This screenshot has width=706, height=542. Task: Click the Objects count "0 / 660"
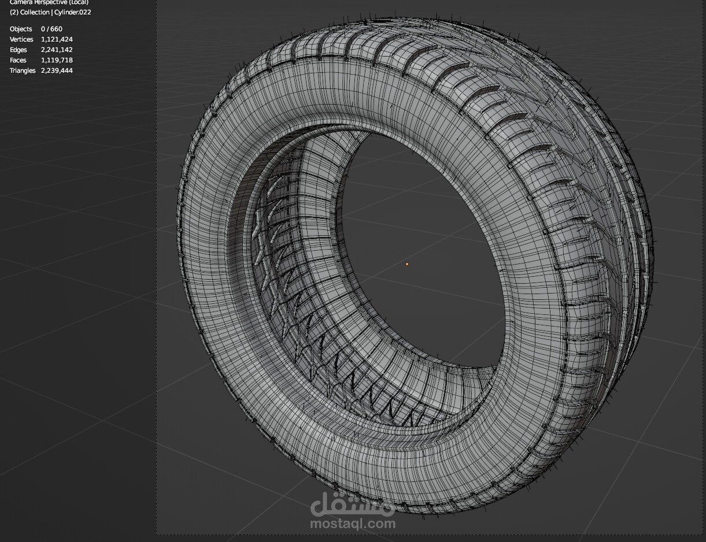point(51,29)
